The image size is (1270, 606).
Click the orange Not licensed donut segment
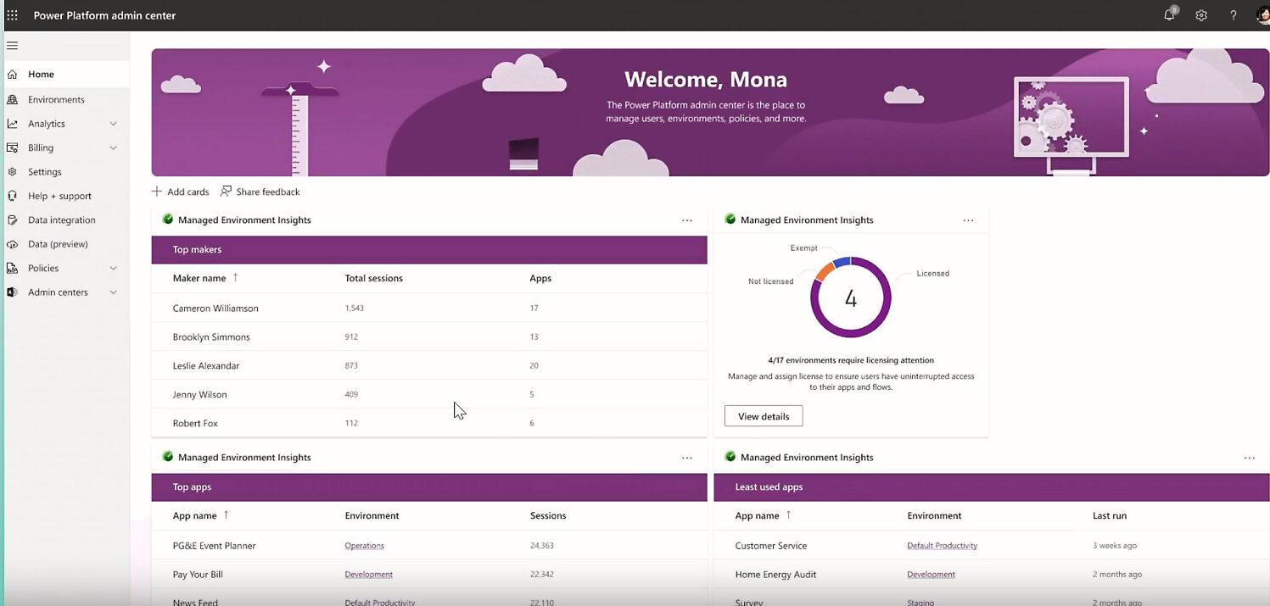824,271
